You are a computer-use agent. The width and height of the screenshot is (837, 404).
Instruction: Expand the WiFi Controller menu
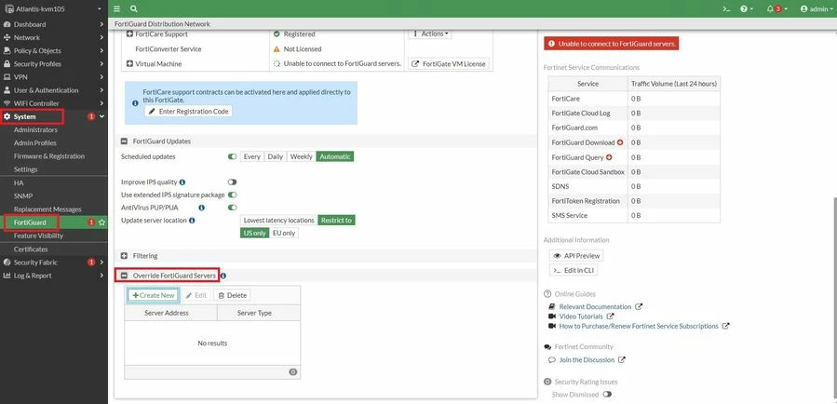pos(53,103)
